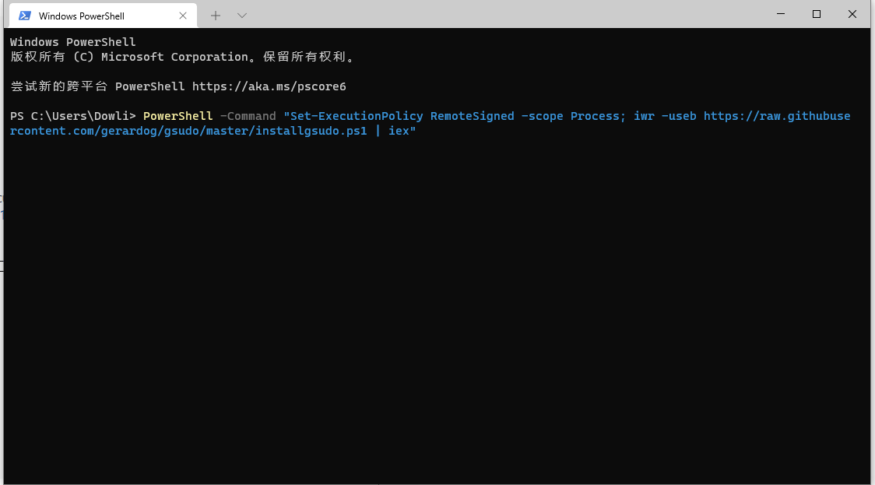Click '-scope Process;' in the command

pyautogui.click(x=574, y=116)
